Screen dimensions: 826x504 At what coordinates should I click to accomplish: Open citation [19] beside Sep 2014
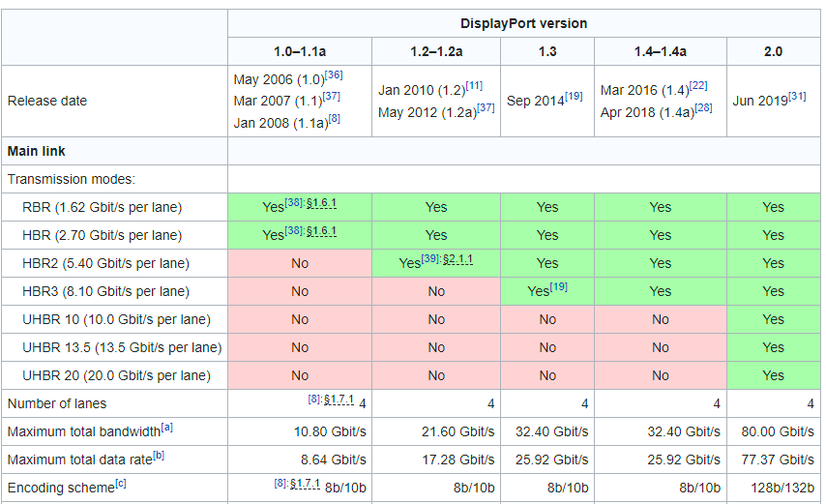574,97
